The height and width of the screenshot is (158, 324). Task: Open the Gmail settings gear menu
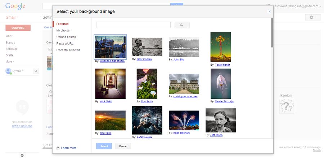(313, 18)
